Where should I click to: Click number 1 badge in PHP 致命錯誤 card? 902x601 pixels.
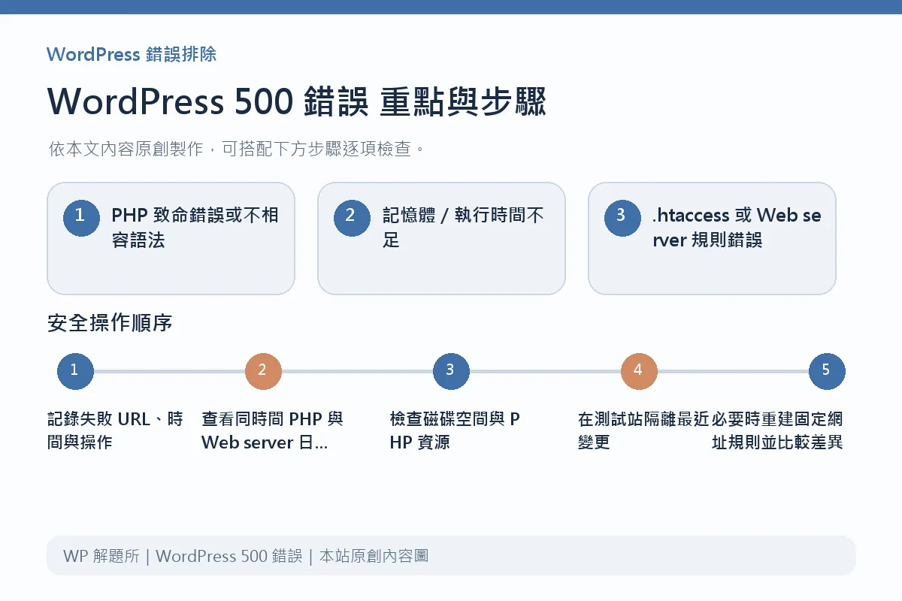81,218
